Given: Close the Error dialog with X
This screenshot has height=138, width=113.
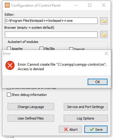Looking at the screenshot, I should click(106, 54).
